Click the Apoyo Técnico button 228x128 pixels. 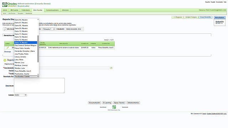tap(119, 103)
